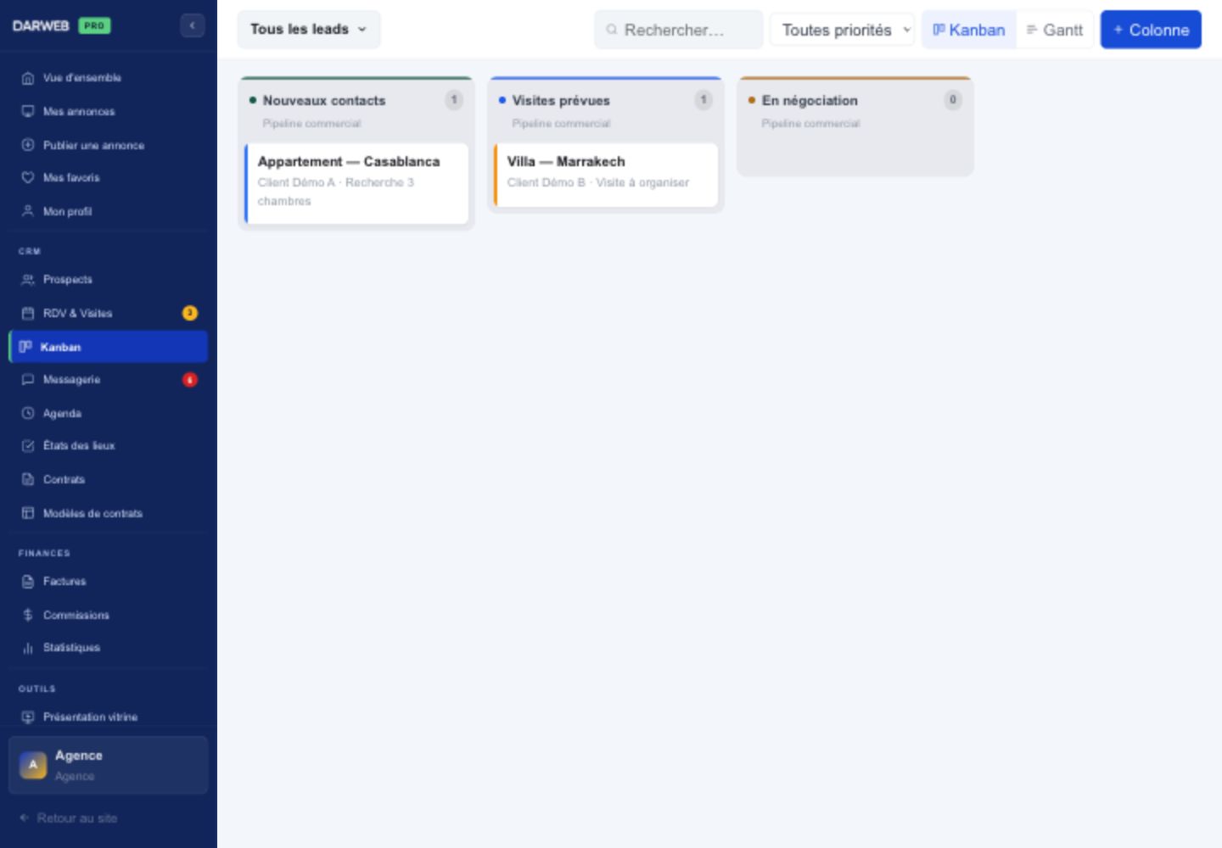Click the Statistiques bar chart icon
This screenshot has width=1222, height=848.
click(x=28, y=648)
